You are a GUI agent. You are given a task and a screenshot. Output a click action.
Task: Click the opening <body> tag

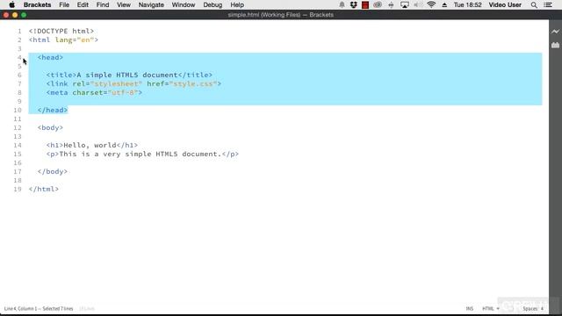click(x=50, y=127)
